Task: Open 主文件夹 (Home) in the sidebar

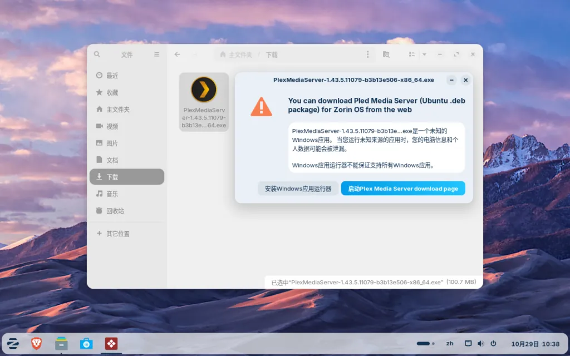Action: [x=127, y=110]
